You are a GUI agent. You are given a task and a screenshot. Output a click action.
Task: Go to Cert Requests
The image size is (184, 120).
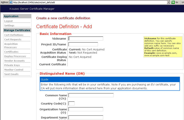(x=13, y=39)
